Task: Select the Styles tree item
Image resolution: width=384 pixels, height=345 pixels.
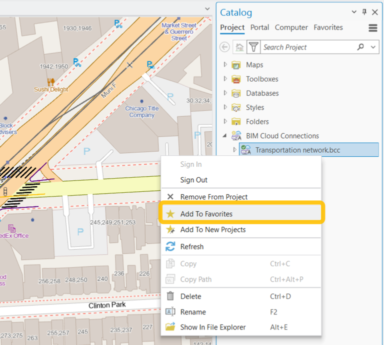Action: click(254, 107)
